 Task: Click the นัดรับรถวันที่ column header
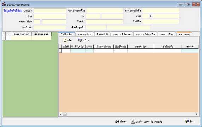(x=41, y=34)
